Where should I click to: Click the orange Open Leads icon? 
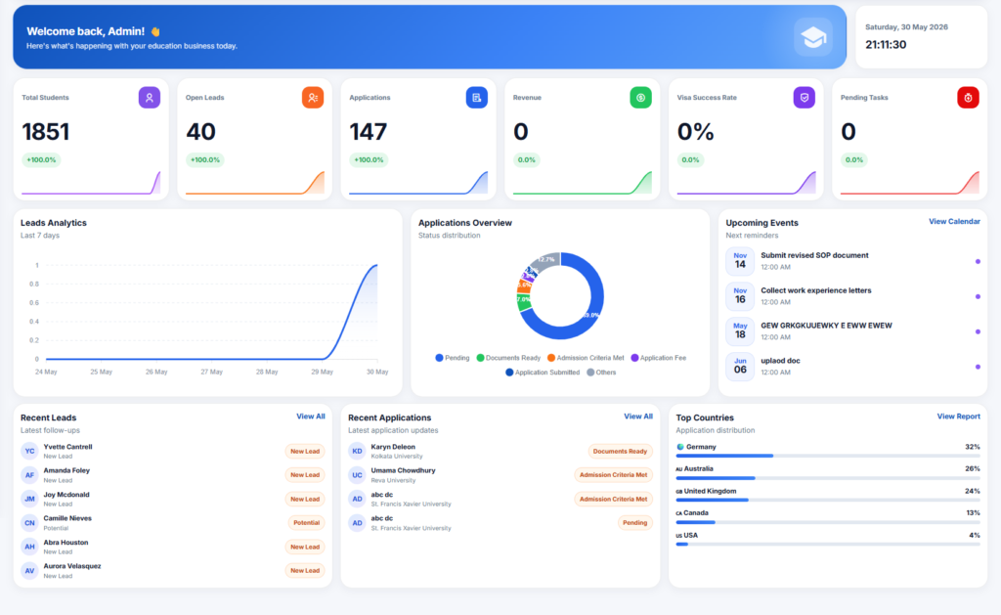(x=313, y=98)
